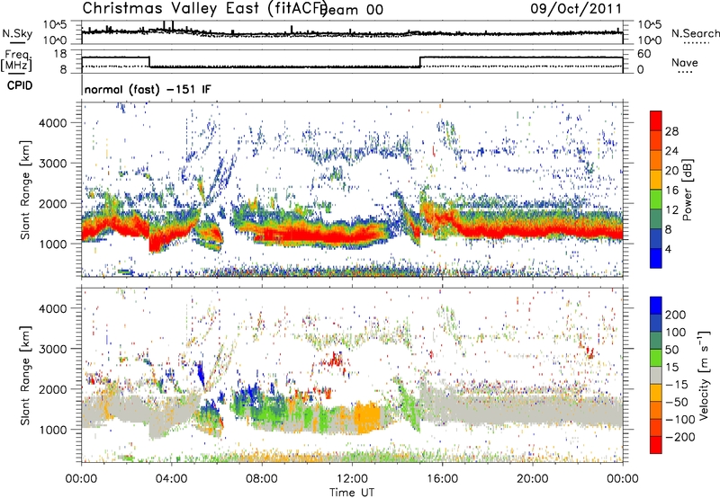Click the '3000' tick in the velocity panel
The width and height of the screenshot is (720, 498).
pyautogui.click(x=52, y=349)
